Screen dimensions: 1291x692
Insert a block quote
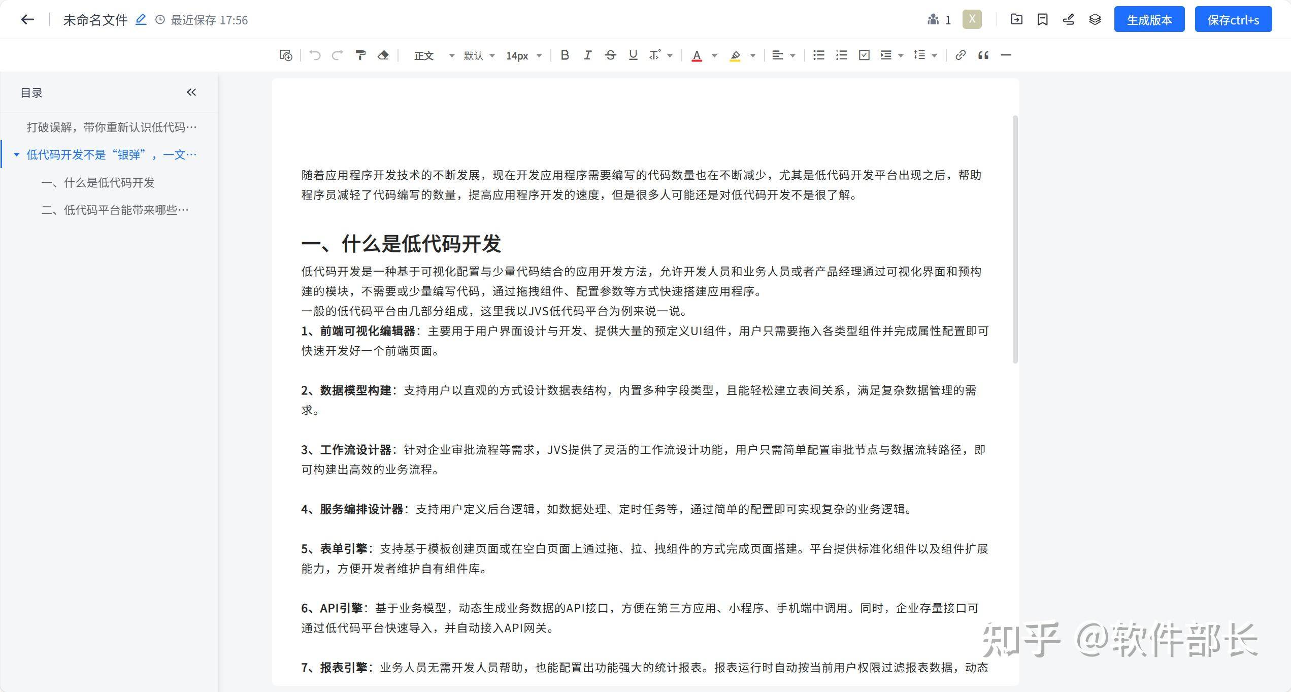pos(983,55)
